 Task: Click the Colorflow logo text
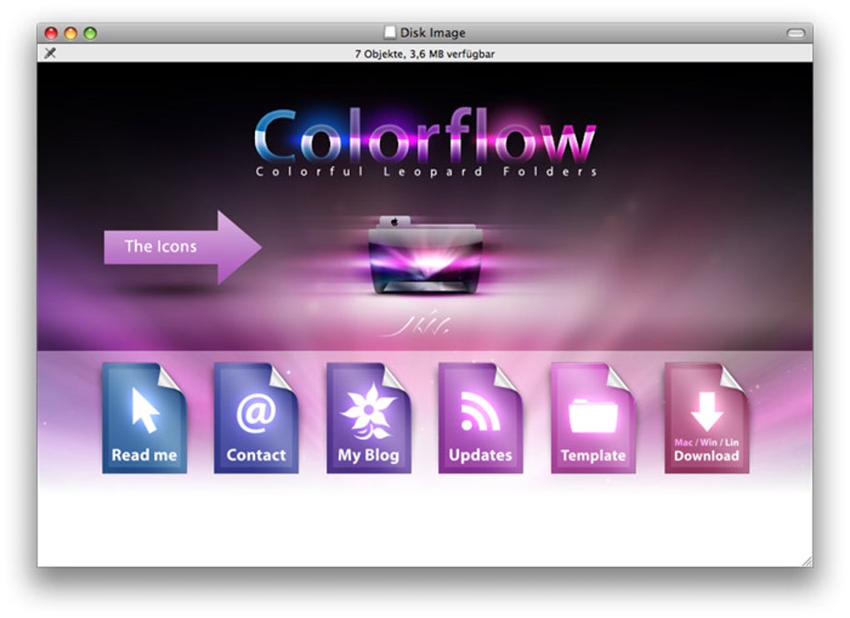pos(425,137)
